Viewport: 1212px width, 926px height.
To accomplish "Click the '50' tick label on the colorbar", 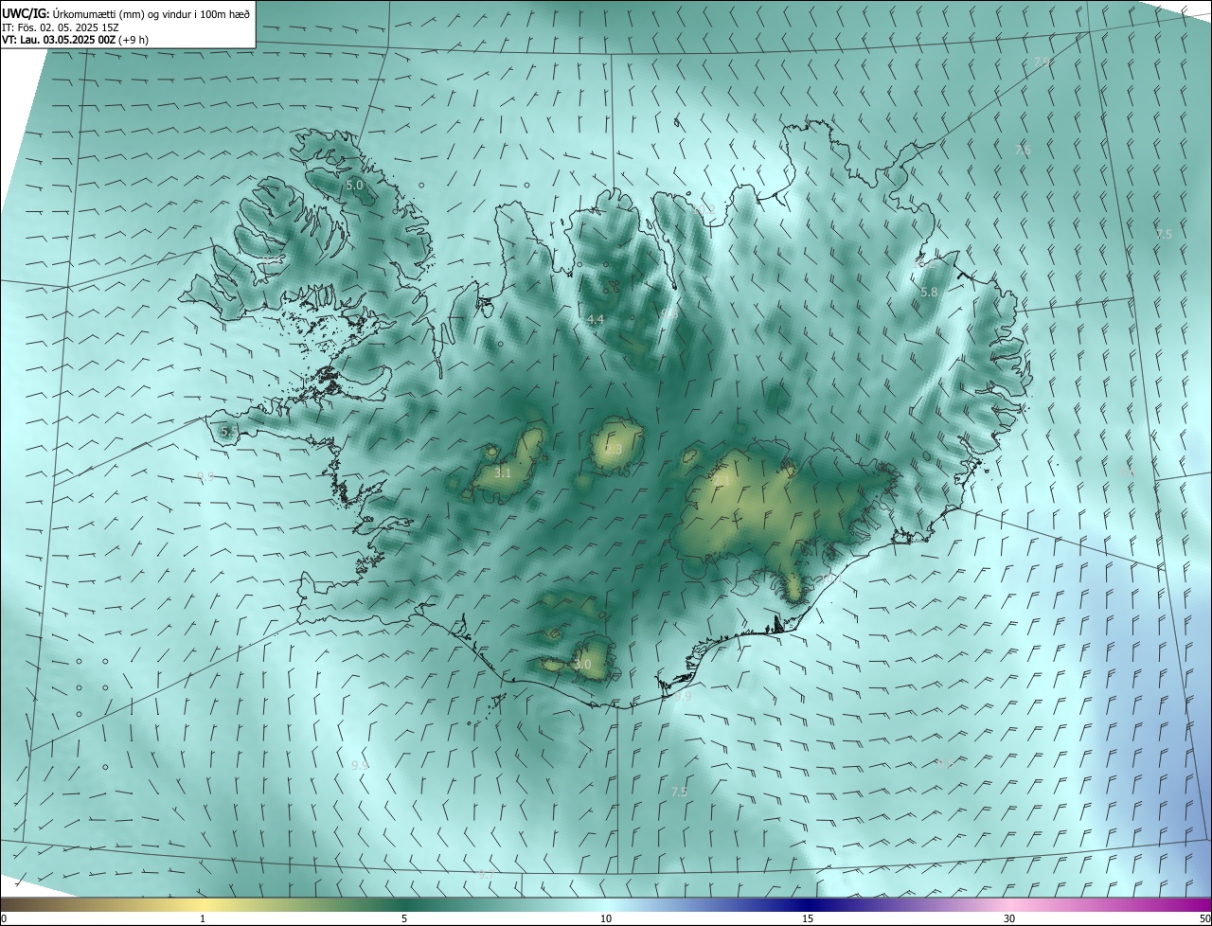I will coord(1204,918).
